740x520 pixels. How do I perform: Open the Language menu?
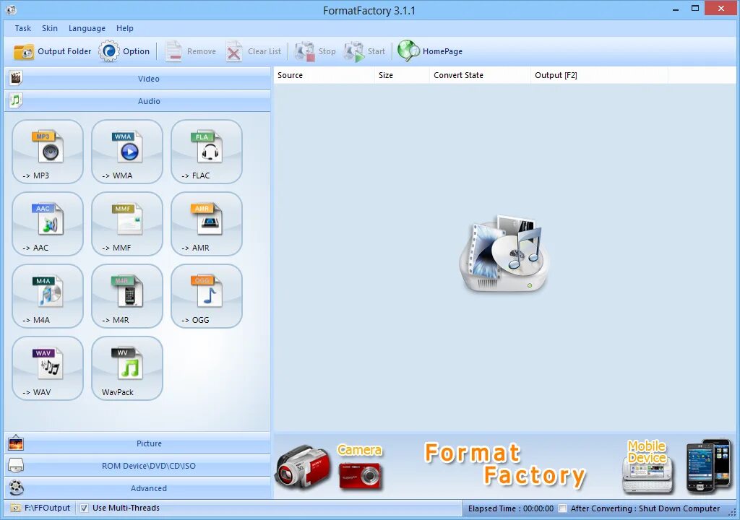(87, 28)
